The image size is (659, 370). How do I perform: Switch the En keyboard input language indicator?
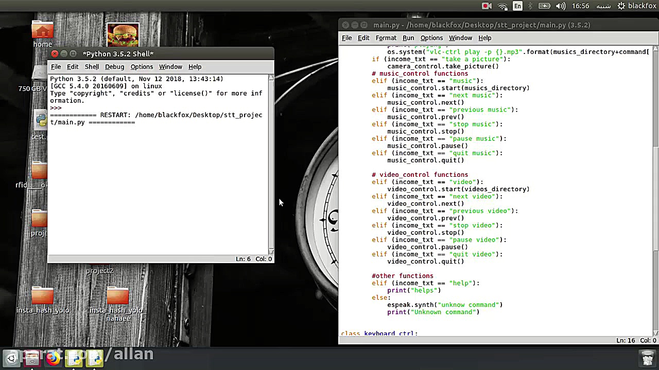[x=517, y=6]
